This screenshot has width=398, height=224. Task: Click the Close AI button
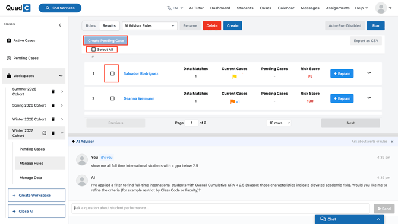pyautogui.click(x=37, y=211)
